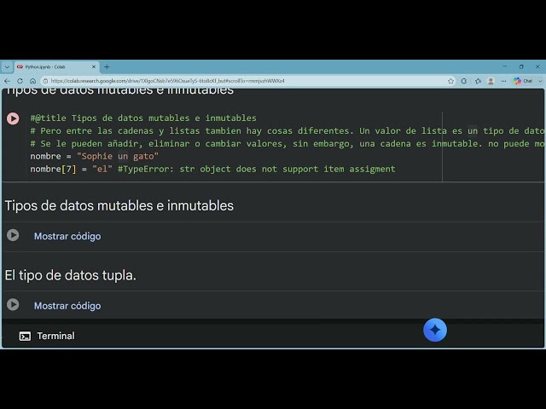Open Copilot Chat in the browser
Image resolution: width=546 pixels, height=409 pixels.
pyautogui.click(x=523, y=81)
